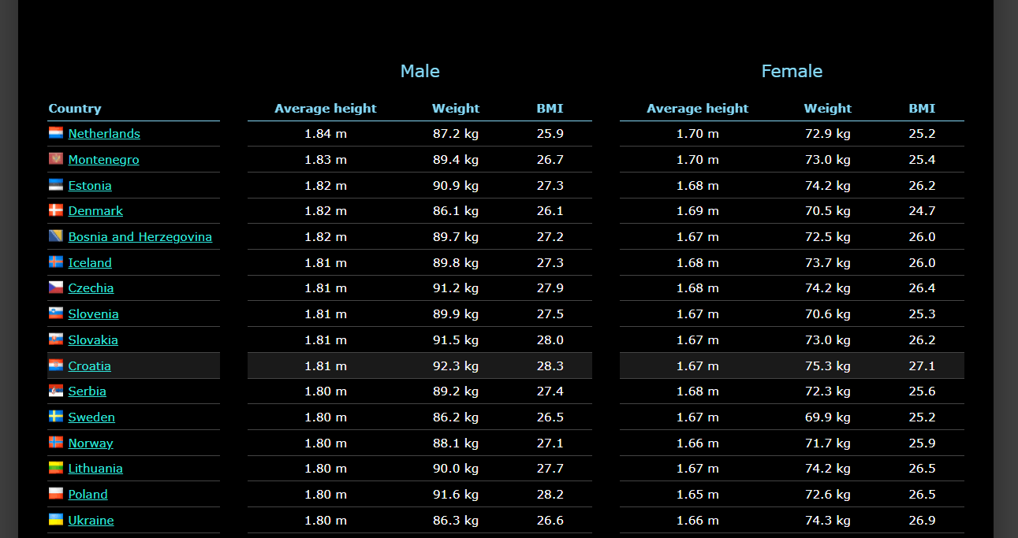Click the Croatia flag icon
The width and height of the screenshot is (1018, 538).
click(56, 365)
